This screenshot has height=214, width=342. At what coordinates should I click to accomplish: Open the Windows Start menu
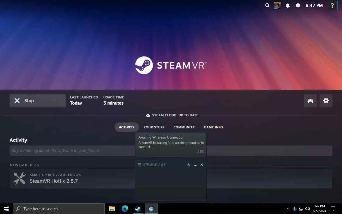point(6,209)
